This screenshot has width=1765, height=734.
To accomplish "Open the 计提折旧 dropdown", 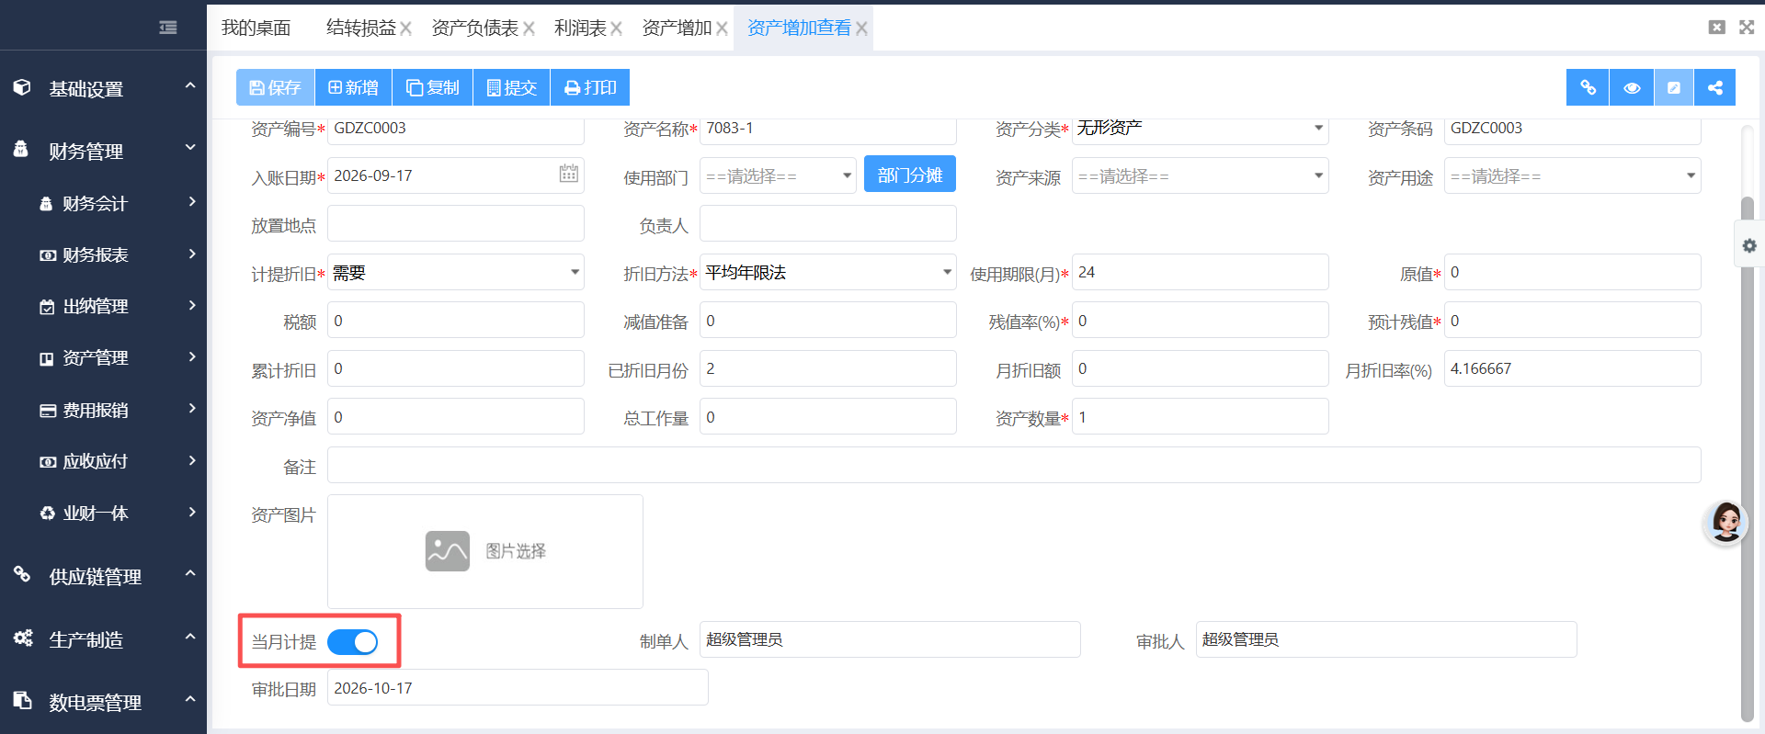I will click(456, 272).
